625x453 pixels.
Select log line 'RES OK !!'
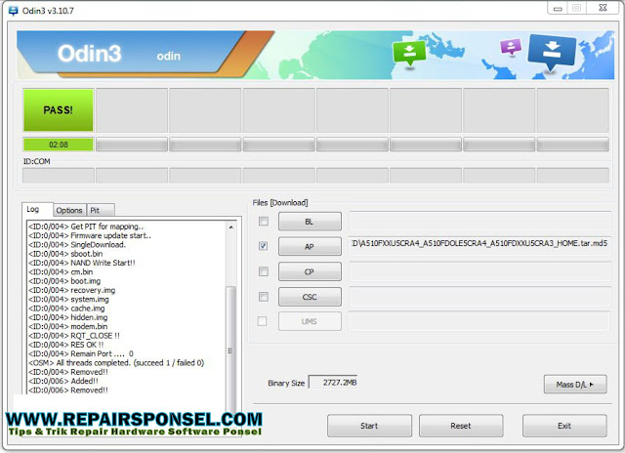point(66,345)
